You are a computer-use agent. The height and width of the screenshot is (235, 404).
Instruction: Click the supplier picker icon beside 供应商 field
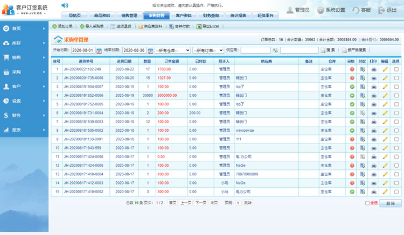[x=275, y=51]
